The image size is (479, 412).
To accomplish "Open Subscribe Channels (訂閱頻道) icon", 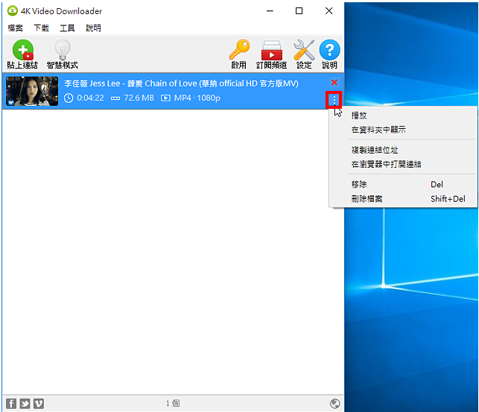I will 271,54.
